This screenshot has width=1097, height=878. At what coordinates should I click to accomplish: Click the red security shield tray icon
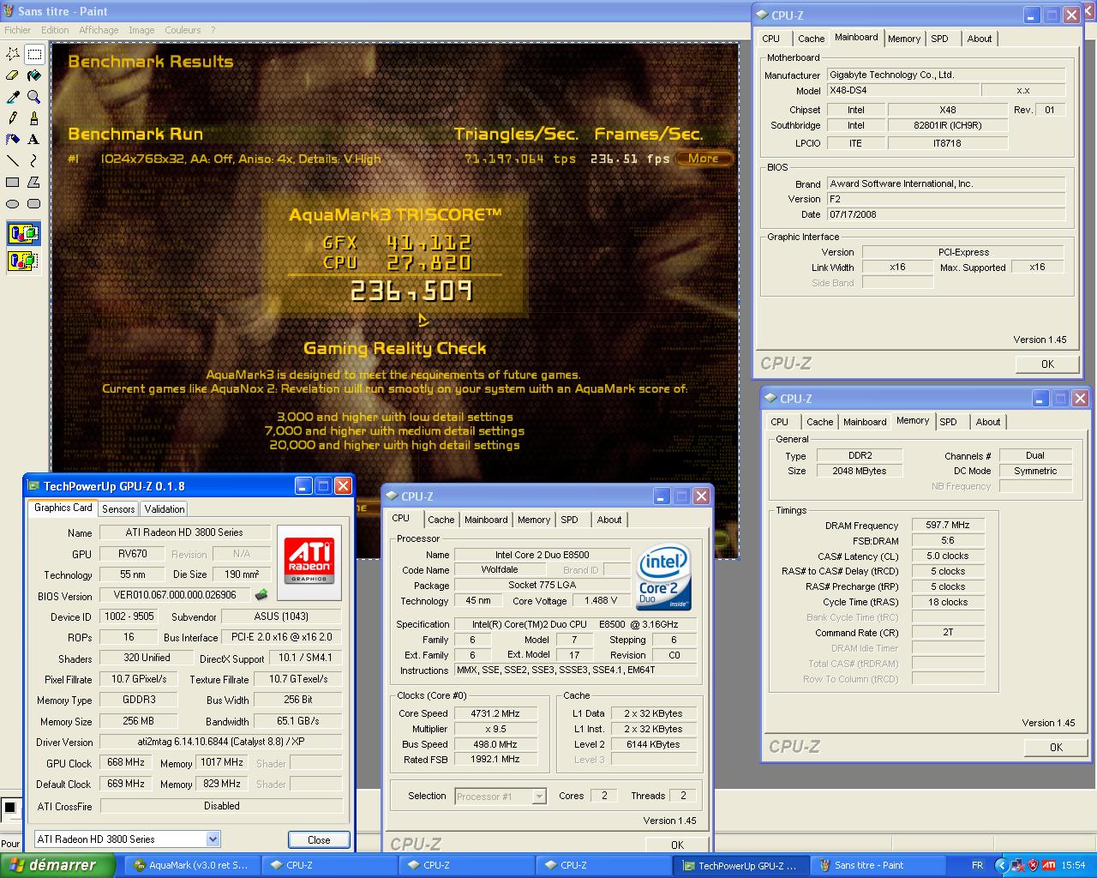coord(1034,865)
